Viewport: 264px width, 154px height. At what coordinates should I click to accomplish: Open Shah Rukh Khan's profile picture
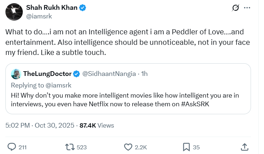(14, 12)
